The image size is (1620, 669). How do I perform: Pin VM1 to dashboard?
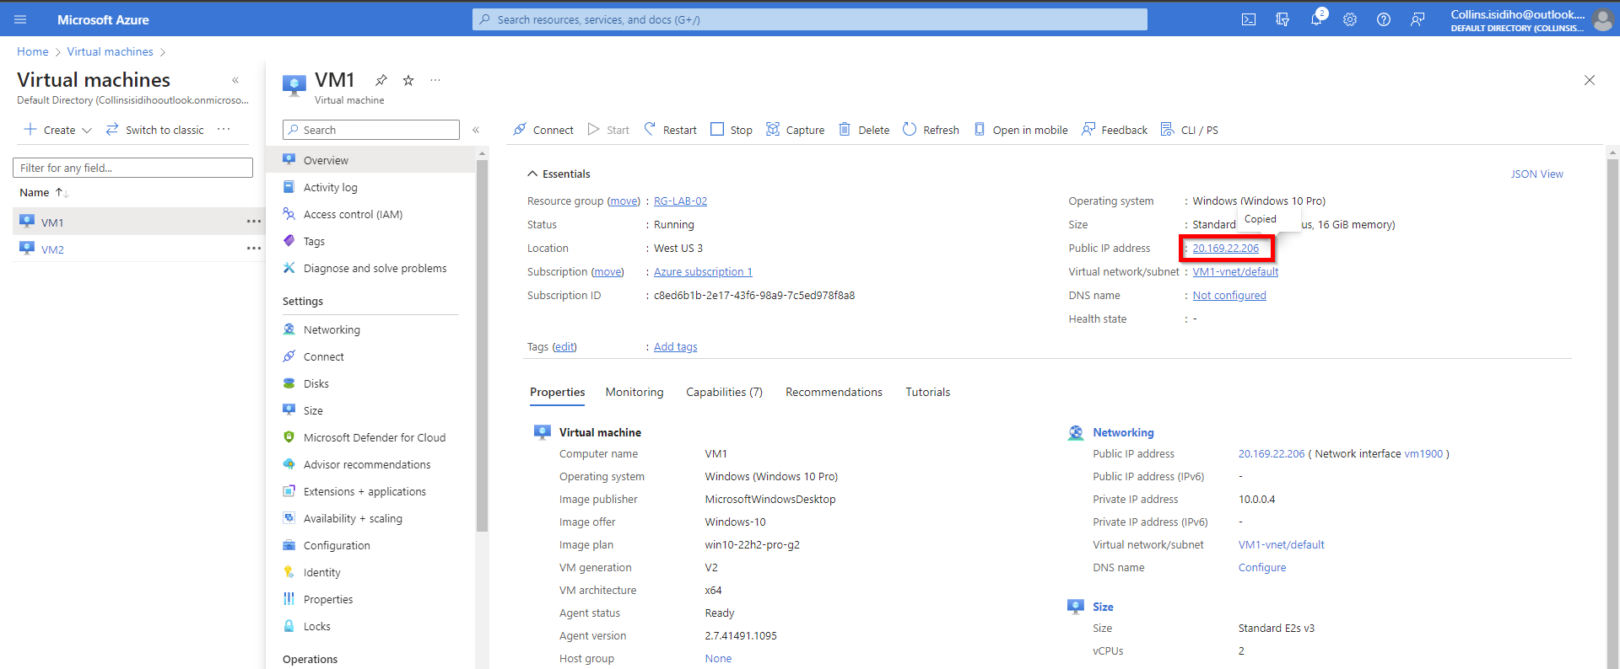381,80
